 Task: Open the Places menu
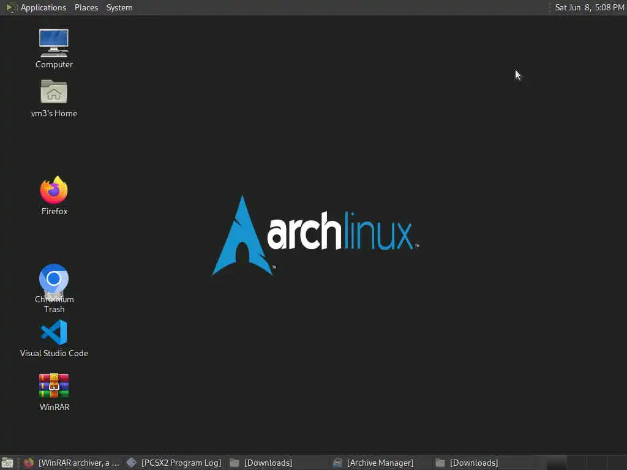coord(86,7)
